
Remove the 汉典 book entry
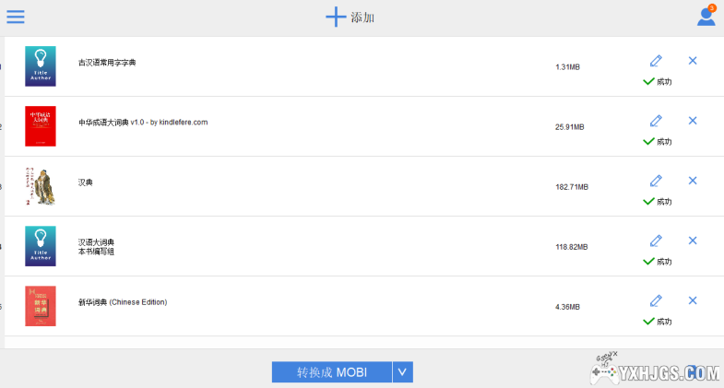(693, 181)
